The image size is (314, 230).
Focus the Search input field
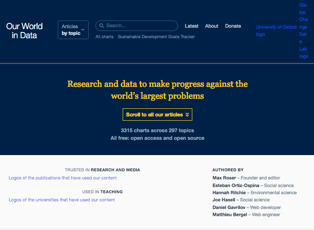click(136, 26)
